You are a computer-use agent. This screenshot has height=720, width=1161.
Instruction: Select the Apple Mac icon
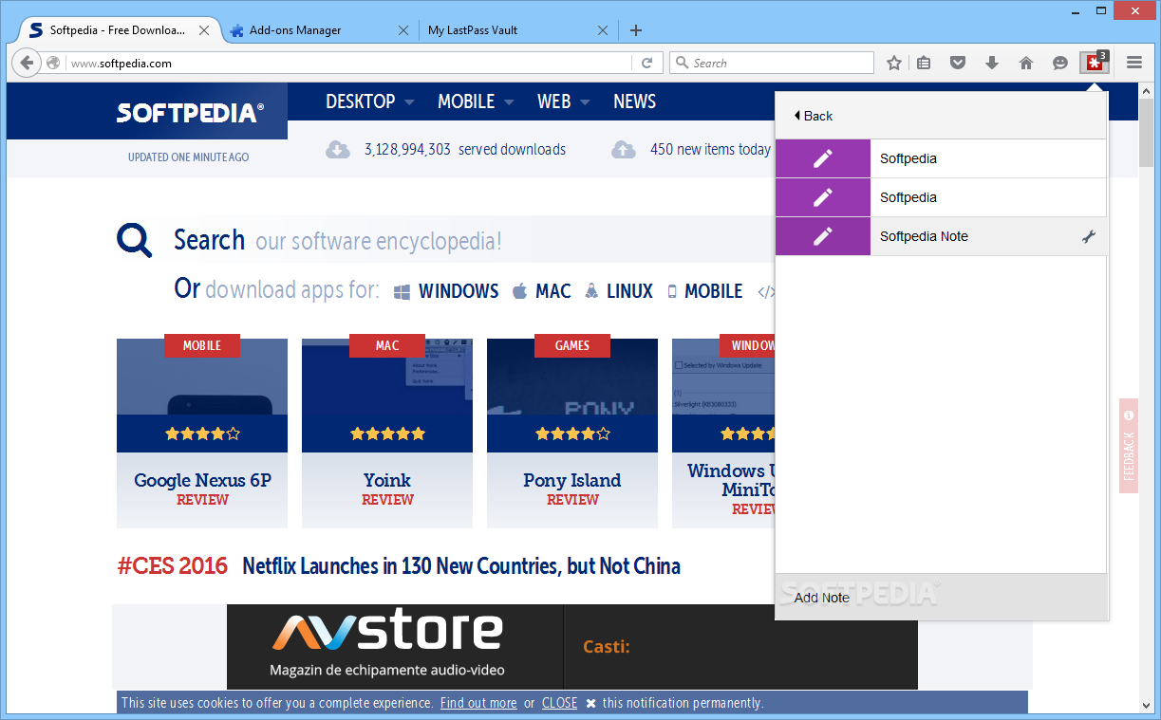click(x=519, y=291)
